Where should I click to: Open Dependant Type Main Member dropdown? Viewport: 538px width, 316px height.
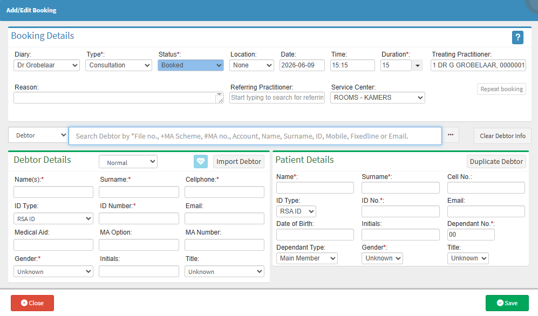click(x=307, y=258)
